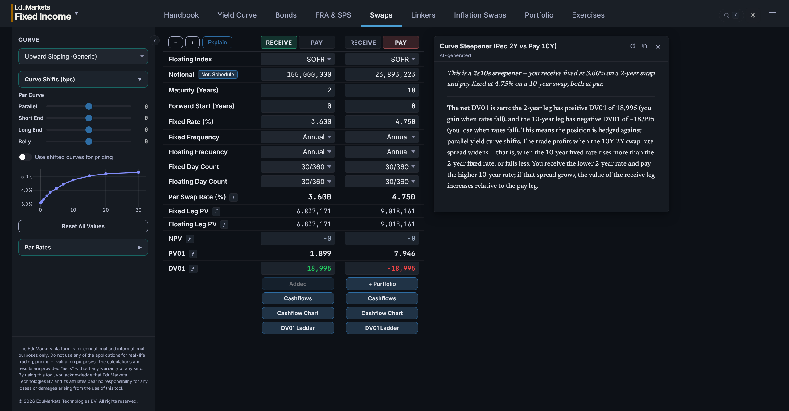Show Cashflows for the first swap
The width and height of the screenshot is (789, 411).
pyautogui.click(x=298, y=298)
